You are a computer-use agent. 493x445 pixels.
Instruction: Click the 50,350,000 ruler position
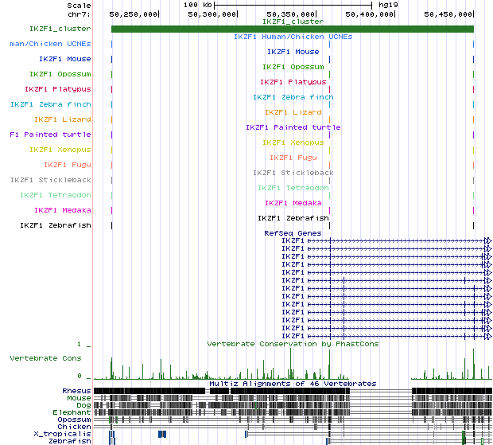[x=292, y=14]
